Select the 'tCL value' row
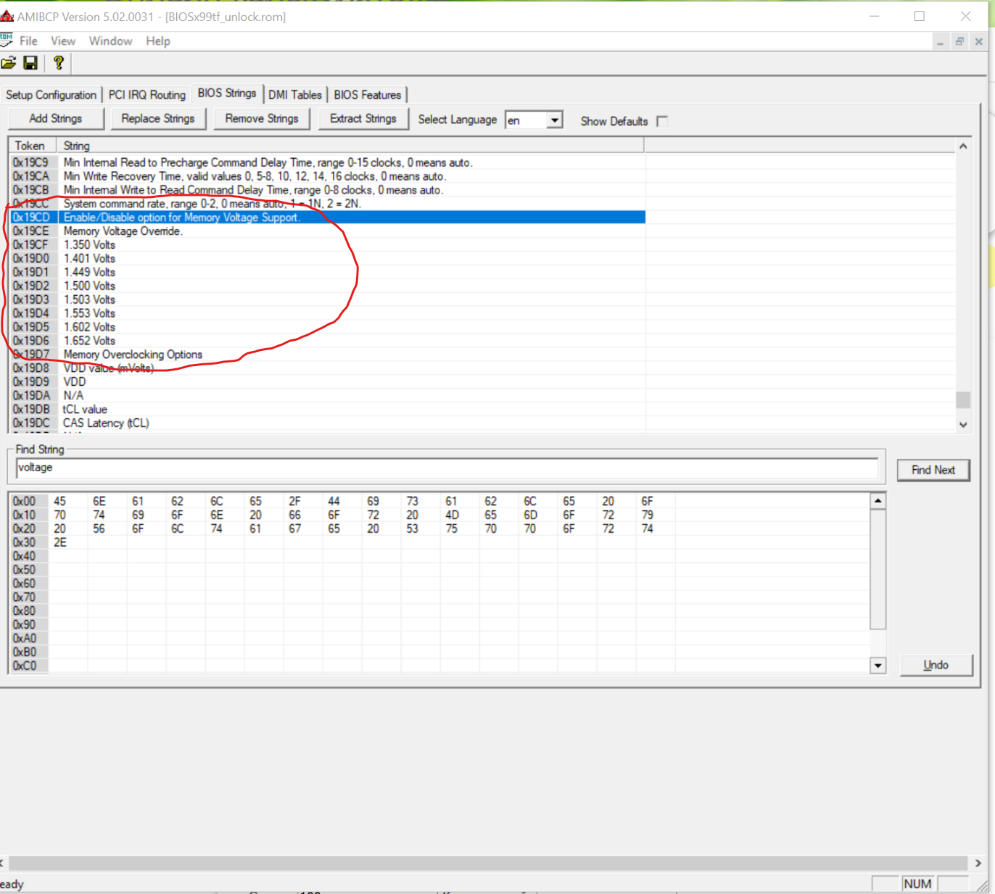Screen dimensions: 995x894 (328, 410)
